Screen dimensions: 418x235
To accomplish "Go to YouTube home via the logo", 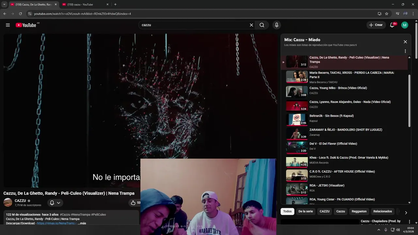I will click(26, 25).
